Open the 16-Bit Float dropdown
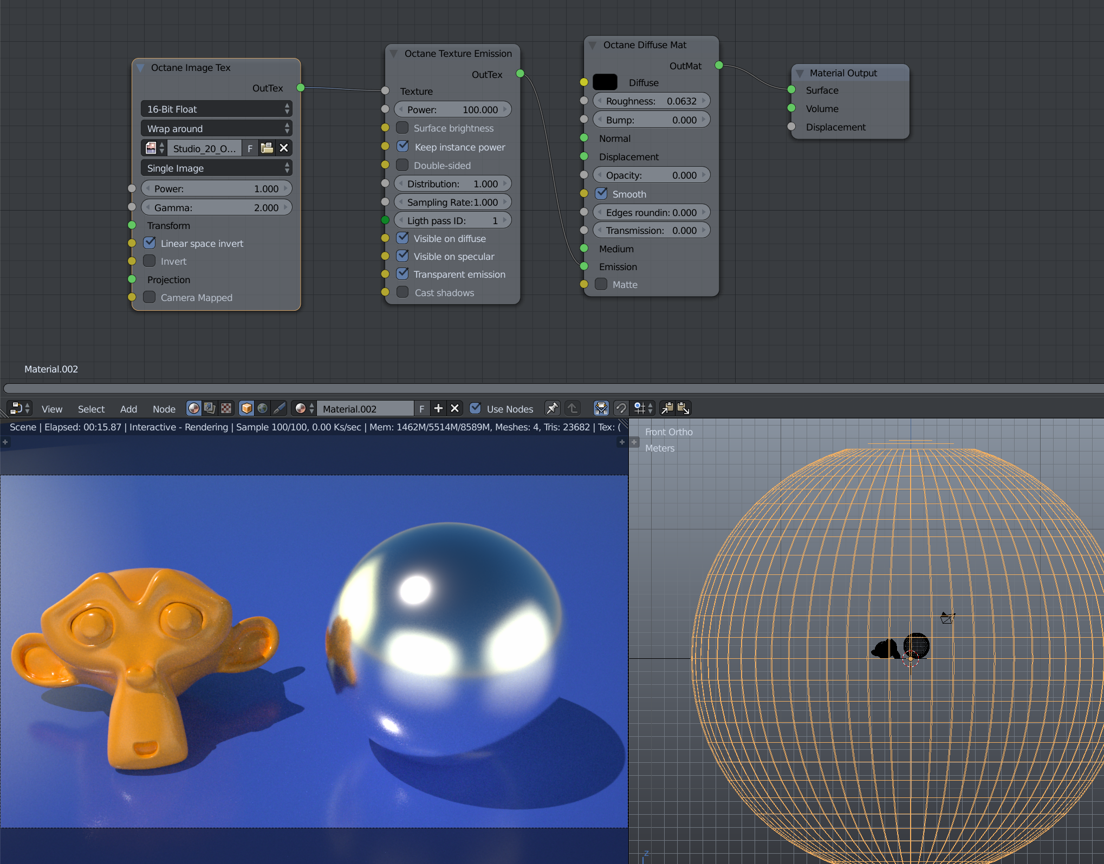 pyautogui.click(x=216, y=109)
